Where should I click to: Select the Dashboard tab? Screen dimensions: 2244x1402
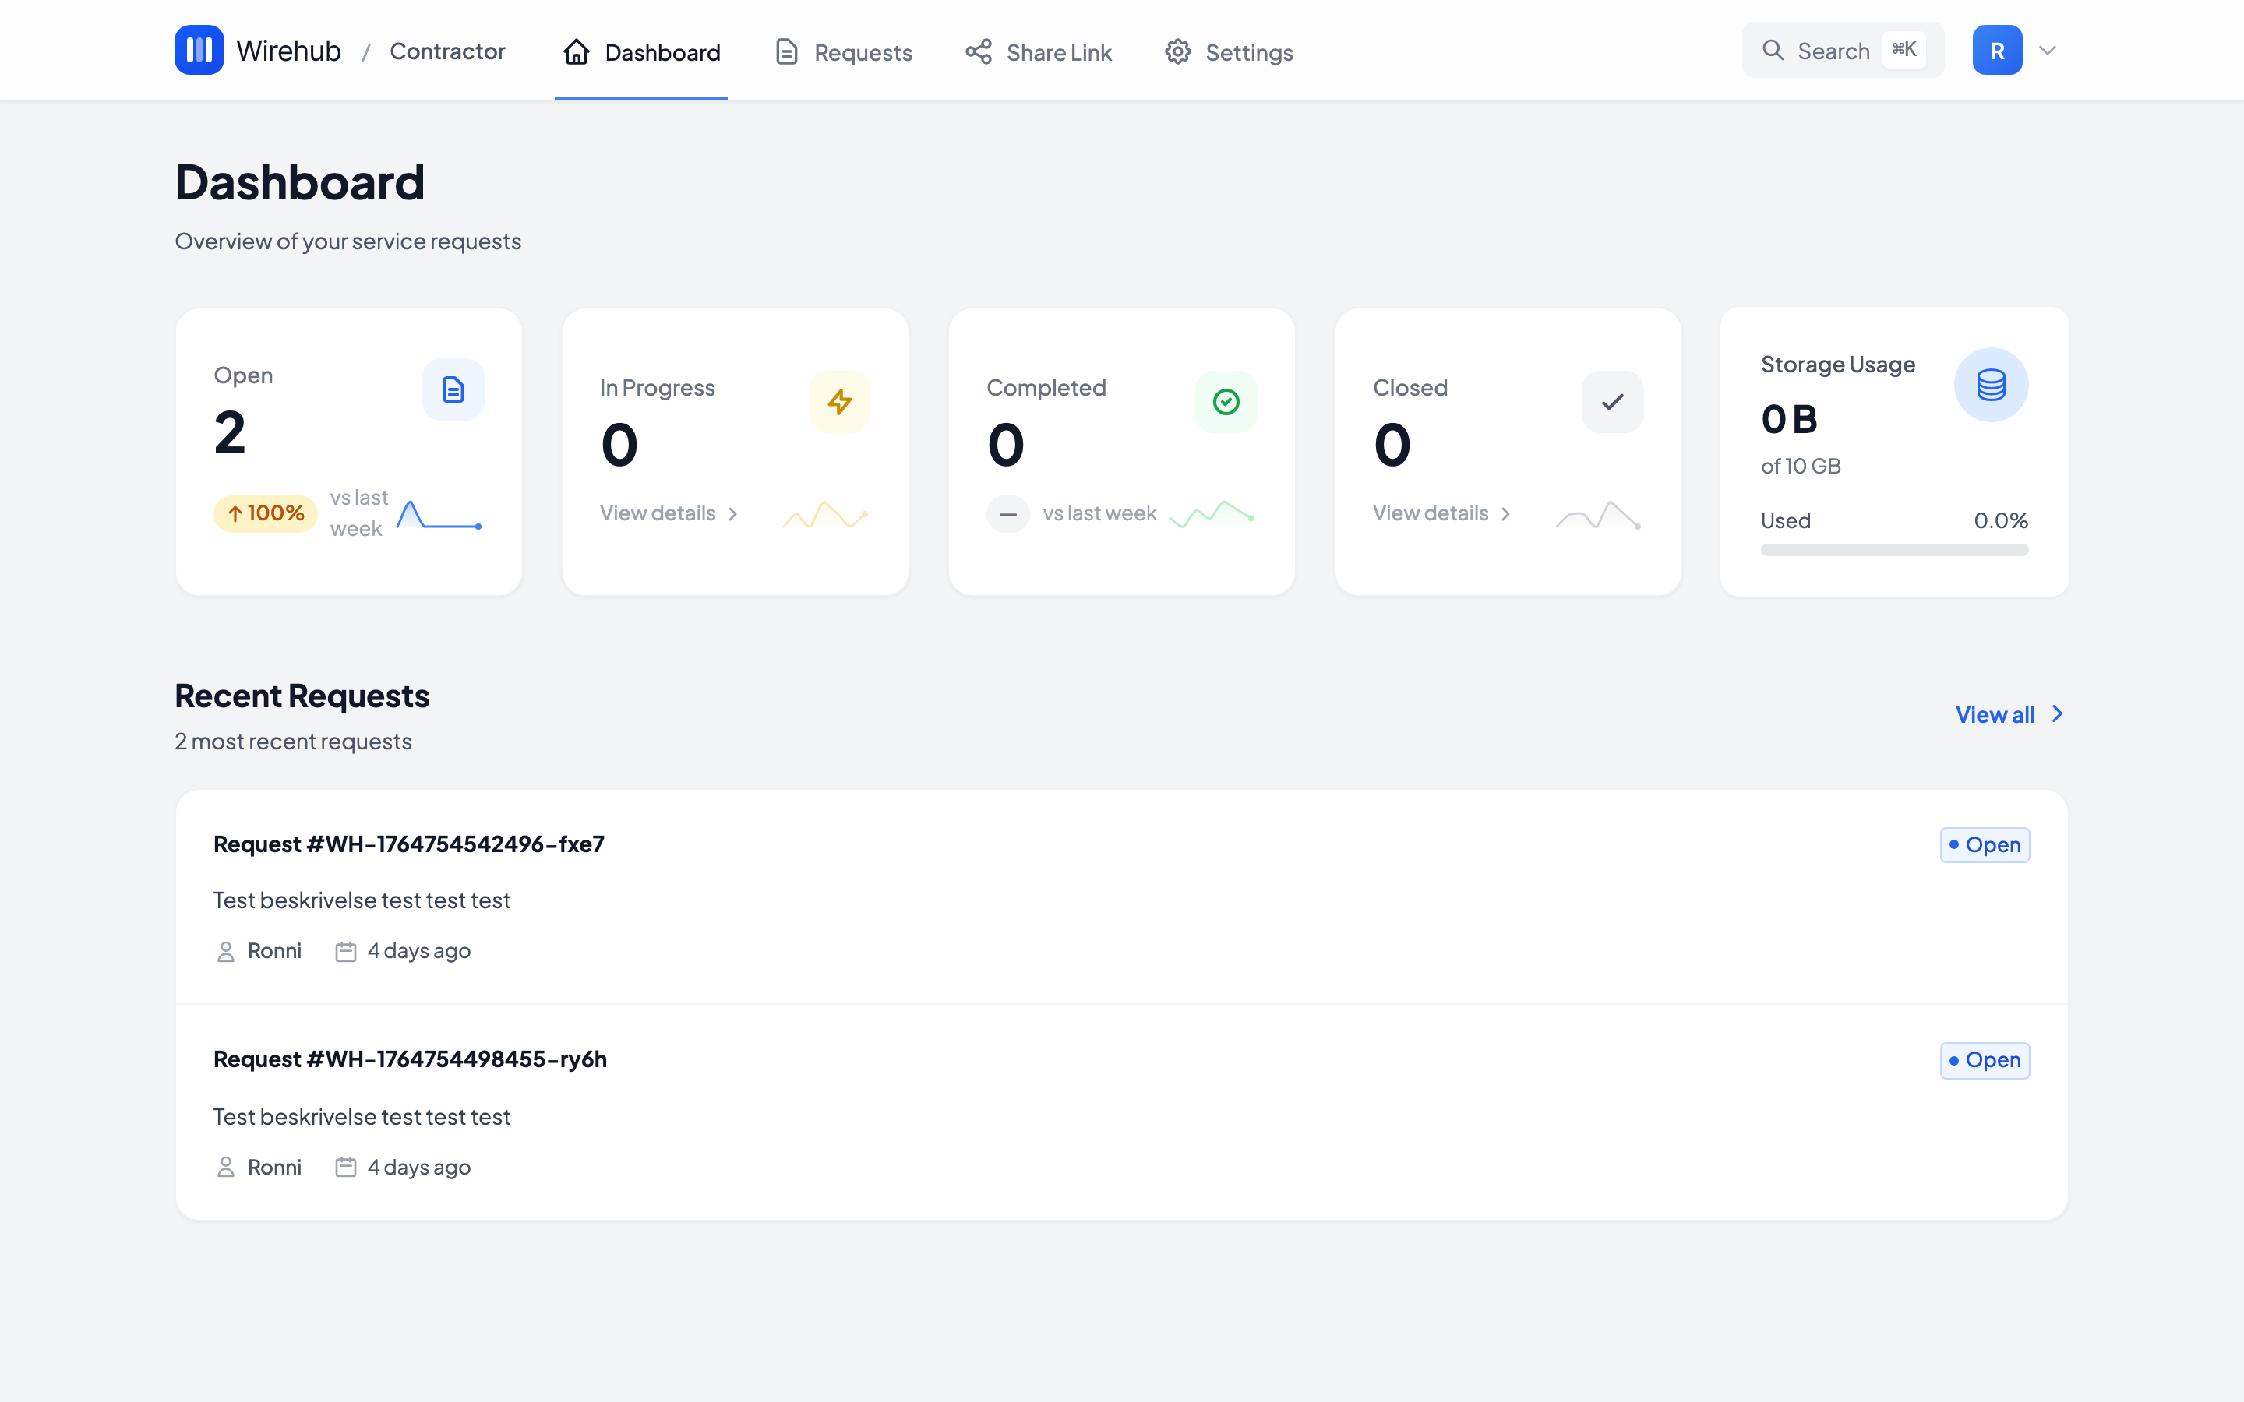click(x=642, y=52)
